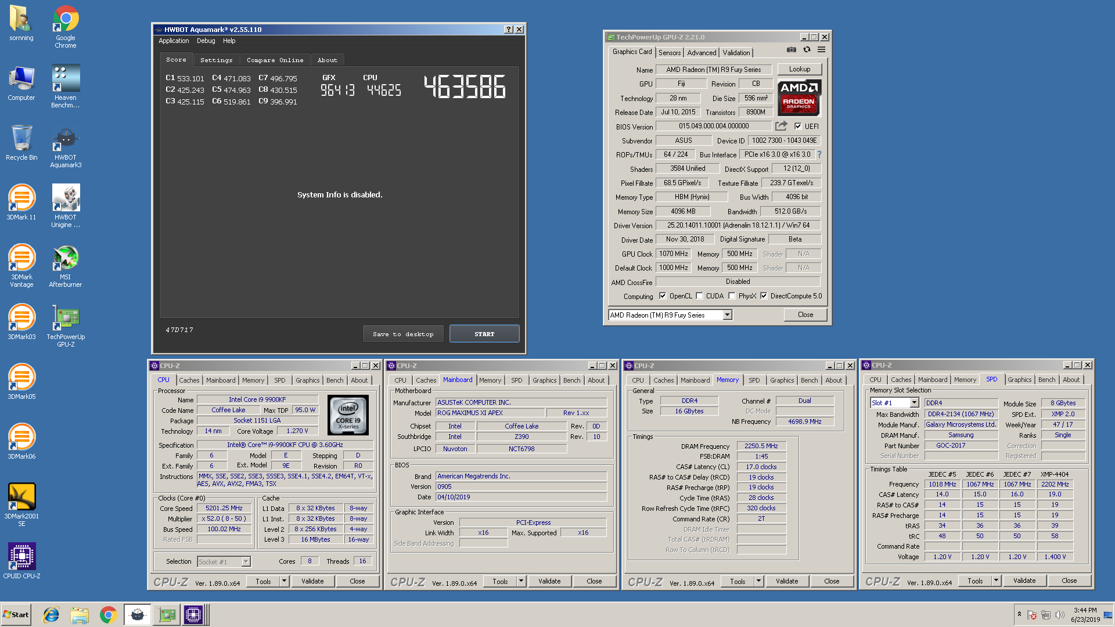Open Aquamark Help menu
The image size is (1115, 627).
tap(229, 41)
